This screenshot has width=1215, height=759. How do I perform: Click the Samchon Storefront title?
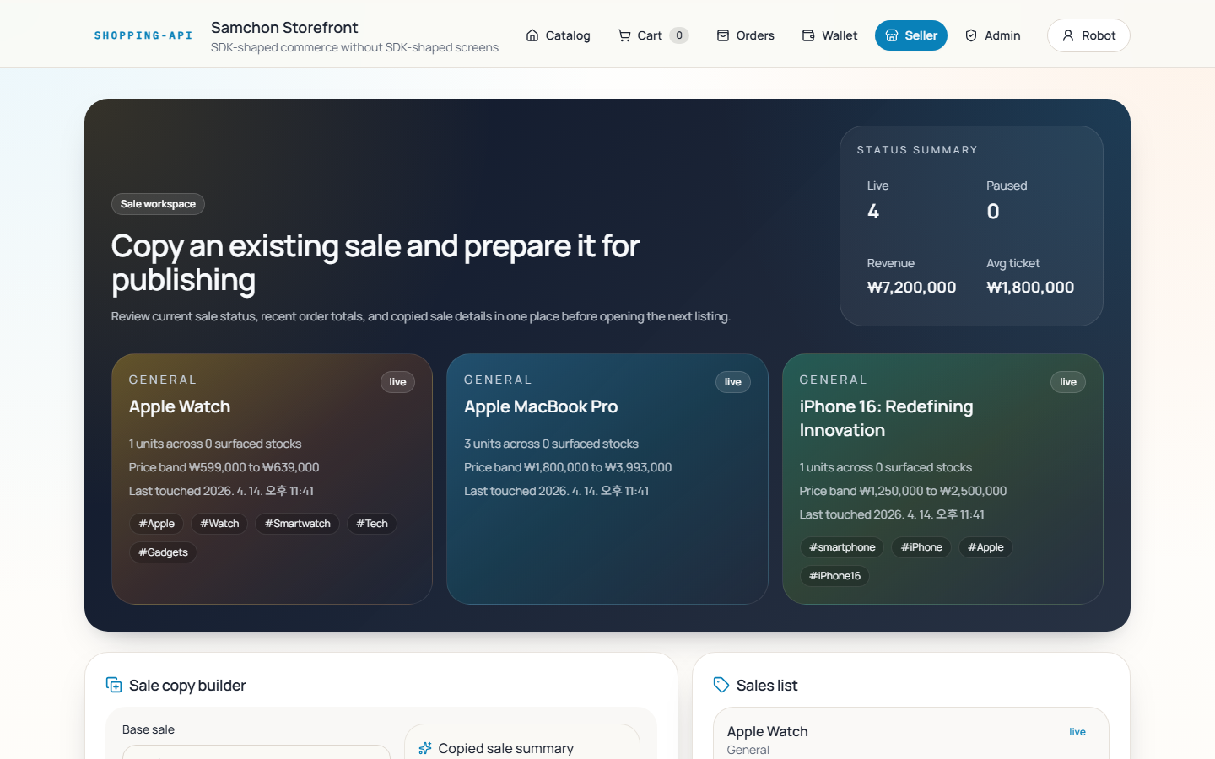tap(284, 27)
